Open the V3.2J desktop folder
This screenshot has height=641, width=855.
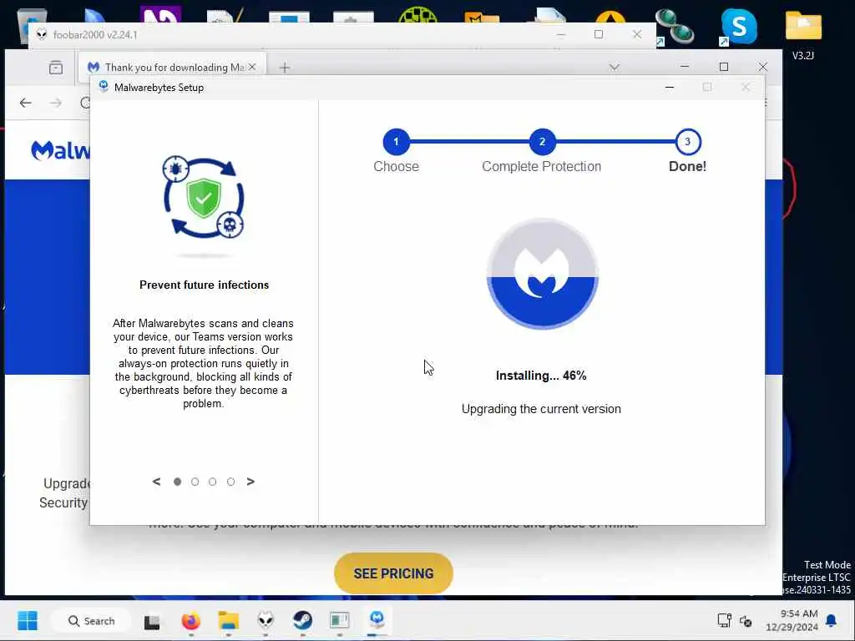click(803, 33)
